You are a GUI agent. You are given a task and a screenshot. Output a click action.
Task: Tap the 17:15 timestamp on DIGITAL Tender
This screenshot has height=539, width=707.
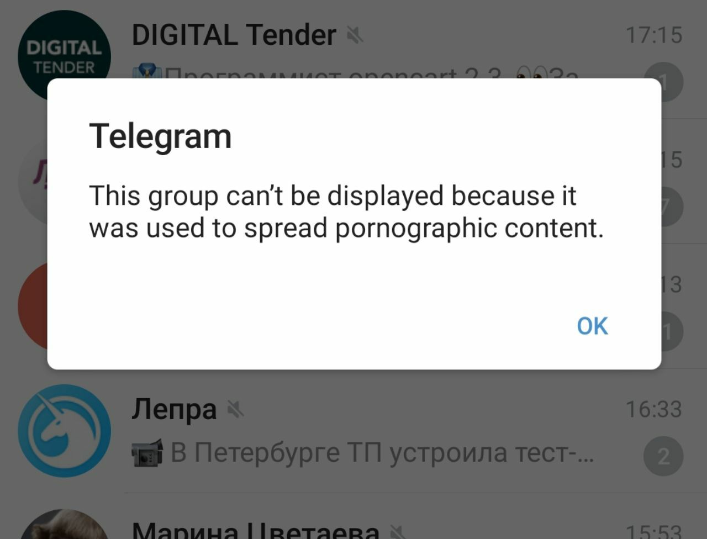click(x=654, y=35)
